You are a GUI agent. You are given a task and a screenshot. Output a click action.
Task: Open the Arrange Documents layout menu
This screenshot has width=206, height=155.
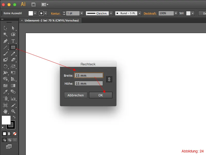45,5
